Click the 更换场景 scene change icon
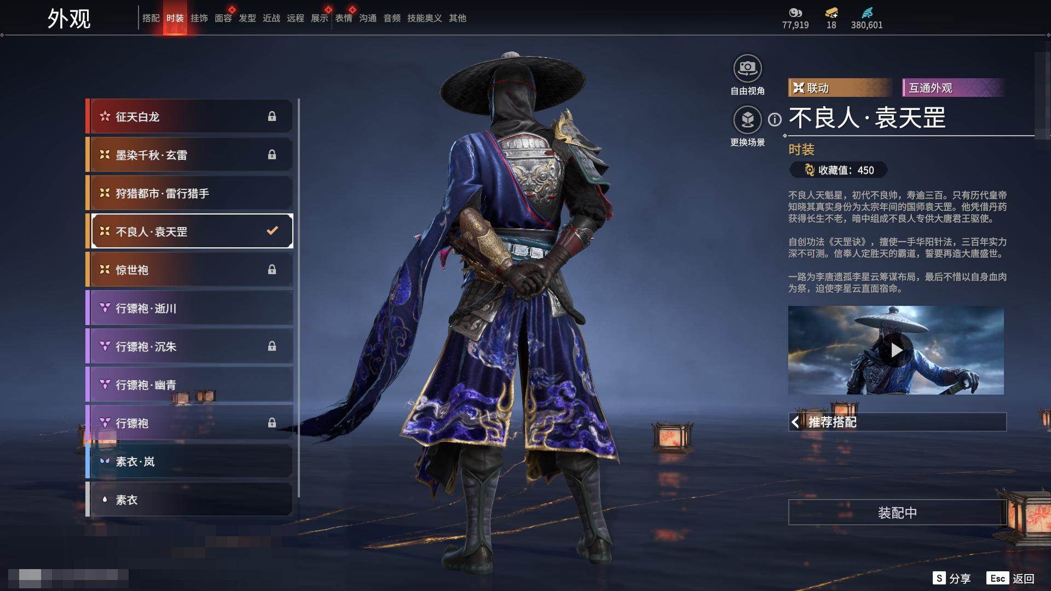Image resolution: width=1051 pixels, height=591 pixels. click(747, 119)
